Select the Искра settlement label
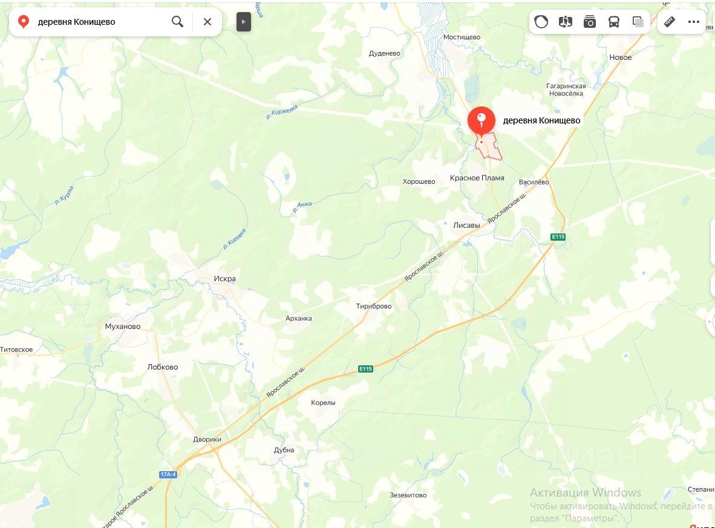The image size is (715, 528). [x=225, y=279]
